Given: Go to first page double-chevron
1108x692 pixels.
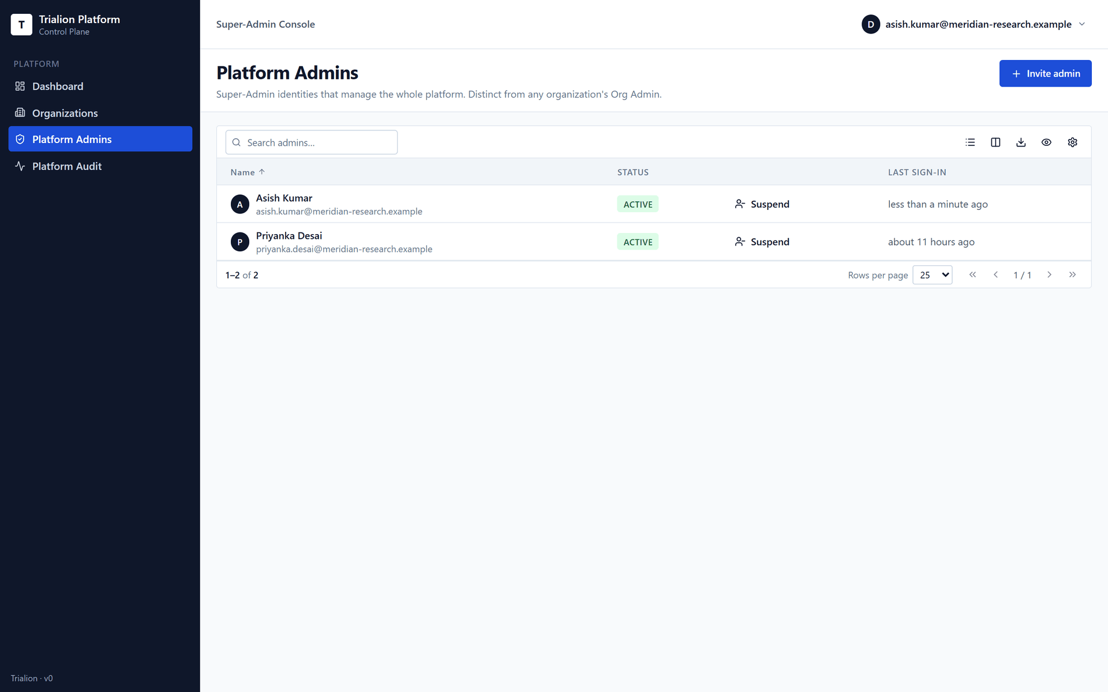Looking at the screenshot, I should [972, 275].
